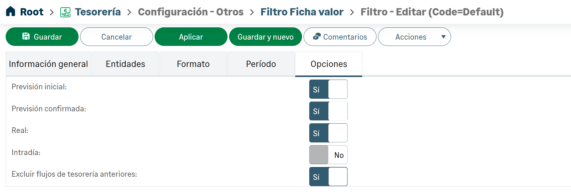Turn off the Real switch

328,133
